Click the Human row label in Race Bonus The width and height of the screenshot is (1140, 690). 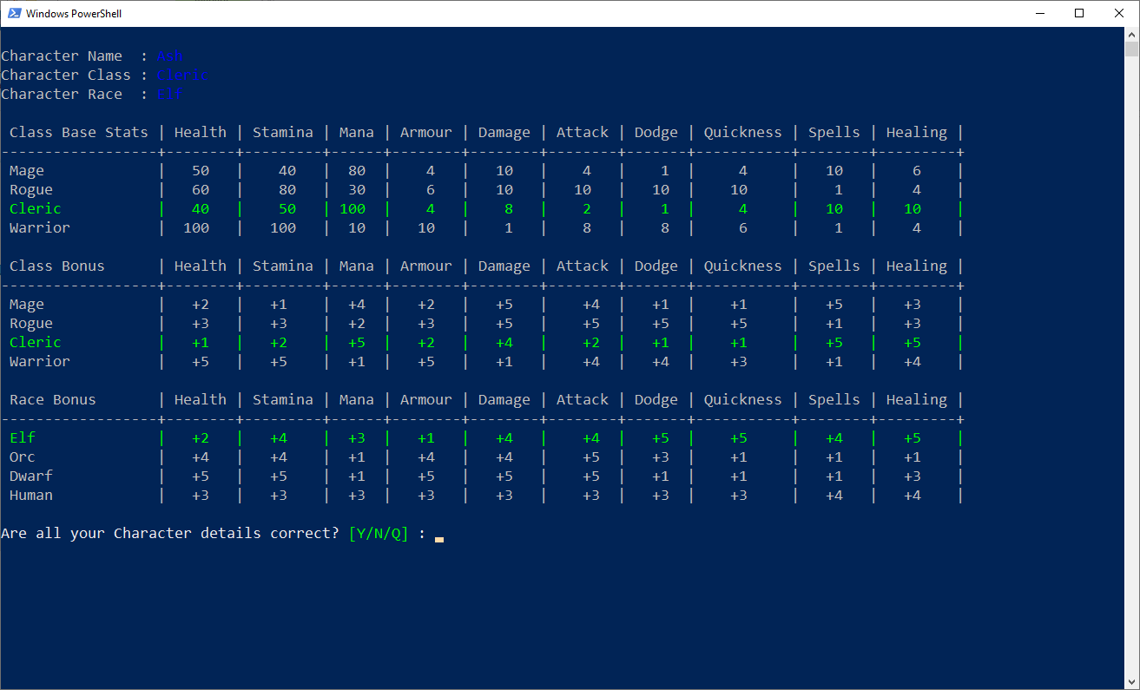(31, 496)
